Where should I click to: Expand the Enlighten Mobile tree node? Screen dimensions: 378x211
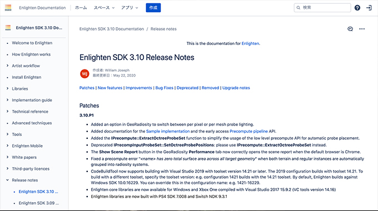[x=7, y=145]
